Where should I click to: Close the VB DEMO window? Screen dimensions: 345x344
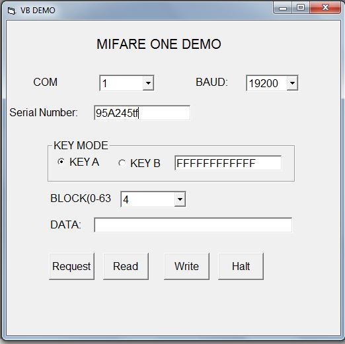tap(325, 8)
